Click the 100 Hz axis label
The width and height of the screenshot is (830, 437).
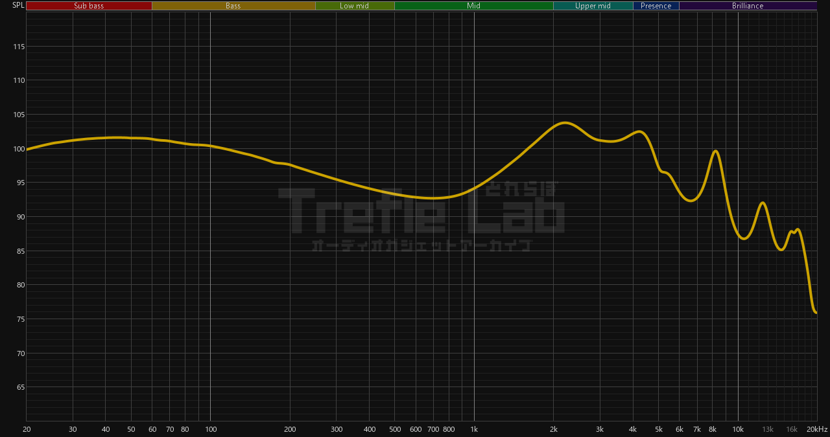pyautogui.click(x=210, y=429)
